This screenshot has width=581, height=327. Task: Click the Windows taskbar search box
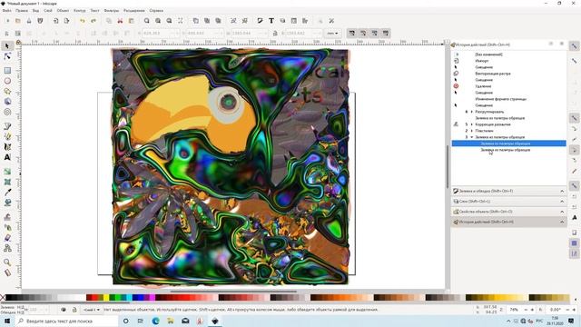click(x=66, y=321)
